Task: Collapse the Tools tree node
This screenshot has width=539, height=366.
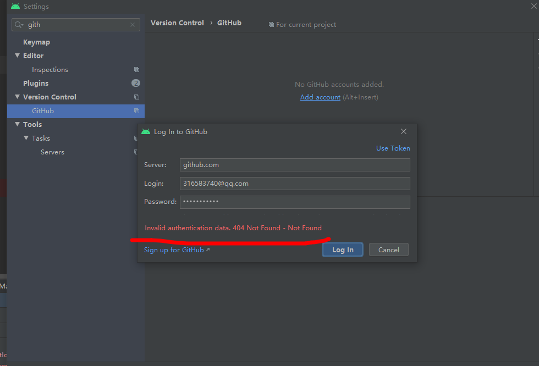Action: point(17,124)
